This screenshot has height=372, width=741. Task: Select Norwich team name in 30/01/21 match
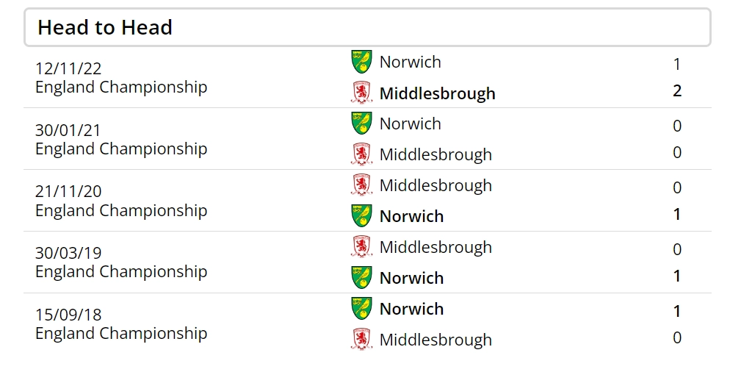(410, 124)
